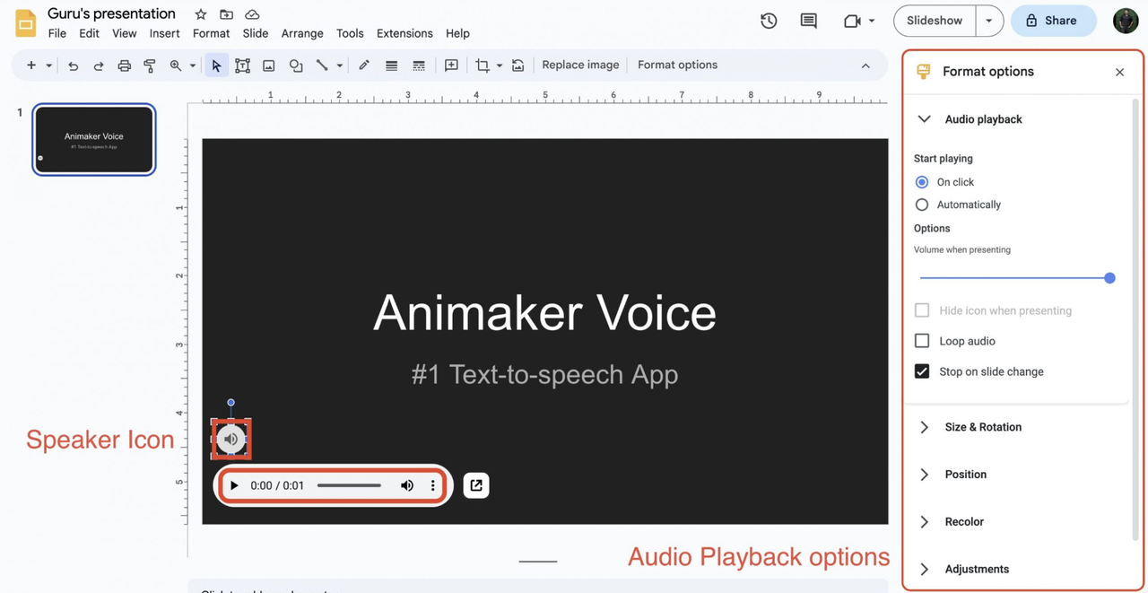1148x593 pixels.
Task: Open the zoom level dropdown arrow
Action: pos(192,65)
